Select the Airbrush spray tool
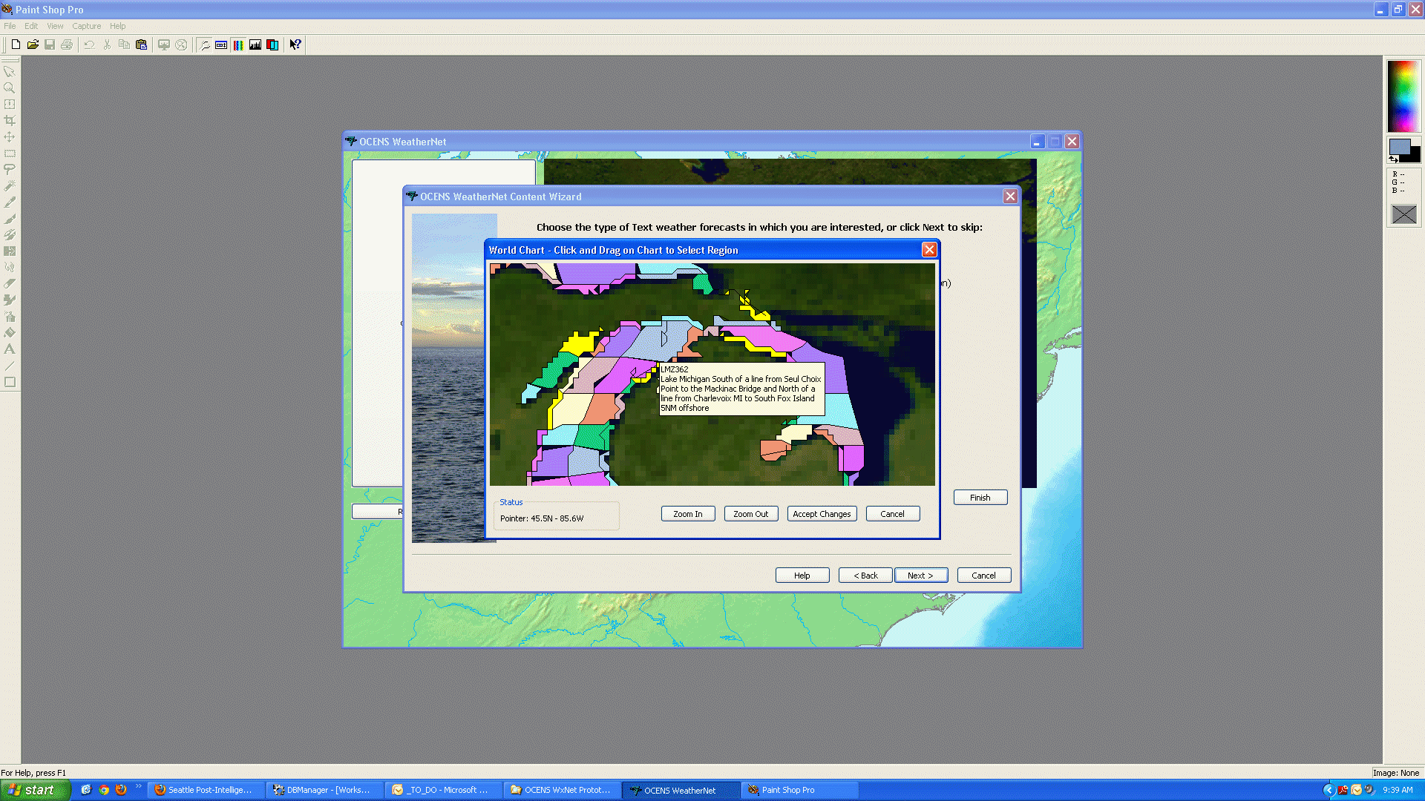Image resolution: width=1425 pixels, height=801 pixels. [x=10, y=316]
